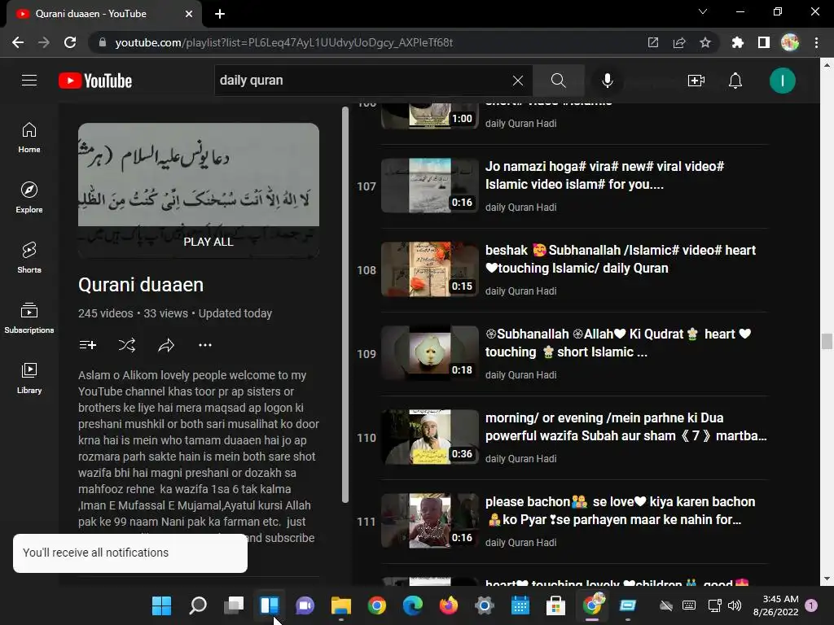The width and height of the screenshot is (834, 625).
Task: Open a new browser tab
Action: [x=220, y=14]
